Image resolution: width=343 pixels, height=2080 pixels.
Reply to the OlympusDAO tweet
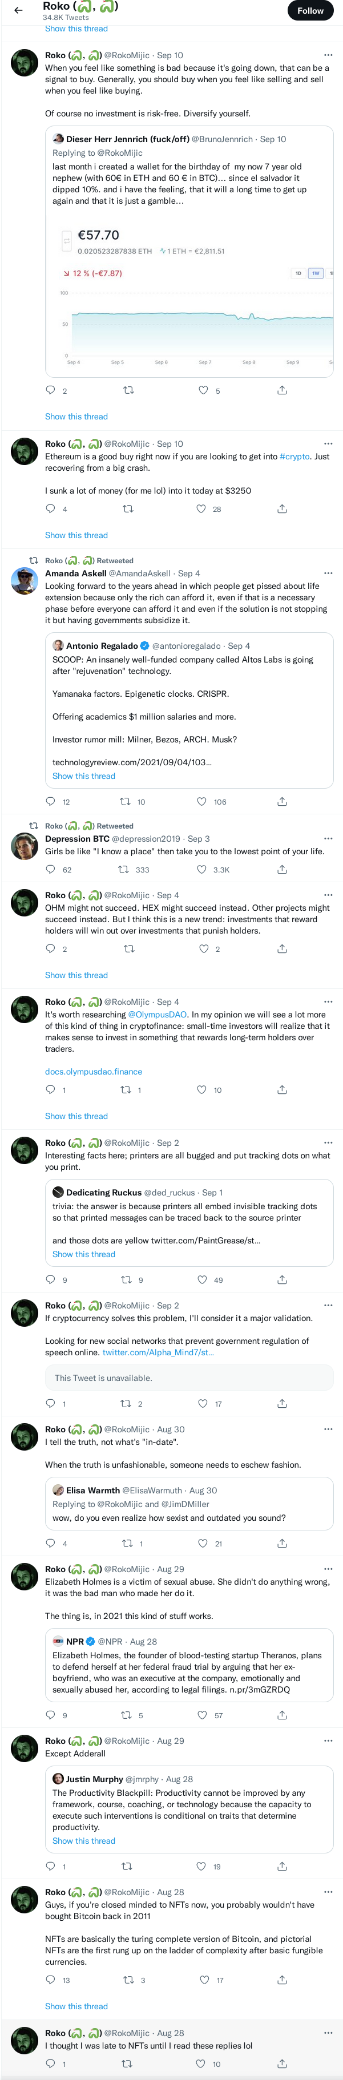pyautogui.click(x=51, y=1090)
